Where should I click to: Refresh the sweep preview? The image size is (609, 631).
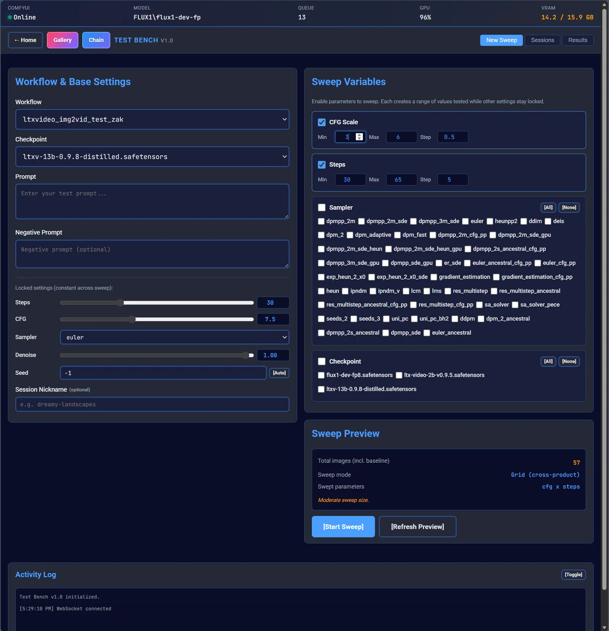(x=418, y=527)
